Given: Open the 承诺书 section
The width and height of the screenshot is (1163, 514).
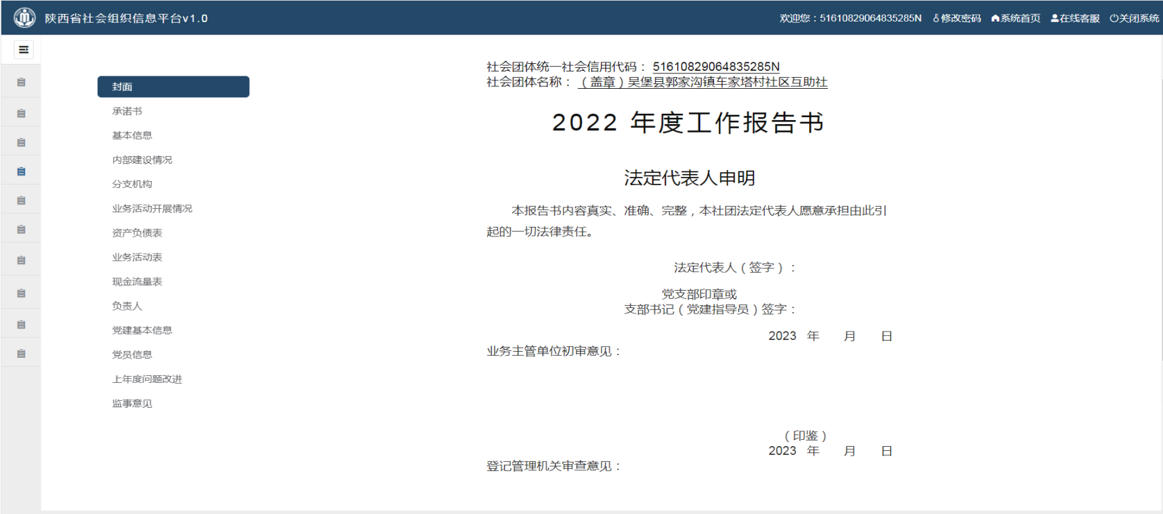Looking at the screenshot, I should coord(127,111).
